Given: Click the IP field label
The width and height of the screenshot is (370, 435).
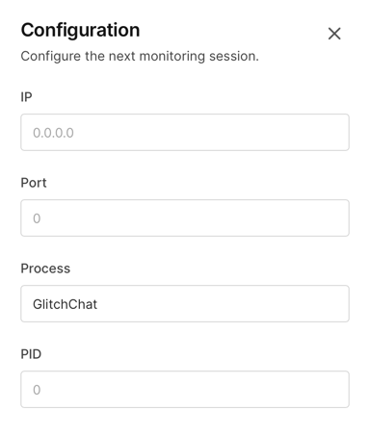Looking at the screenshot, I should pyautogui.click(x=26, y=97).
